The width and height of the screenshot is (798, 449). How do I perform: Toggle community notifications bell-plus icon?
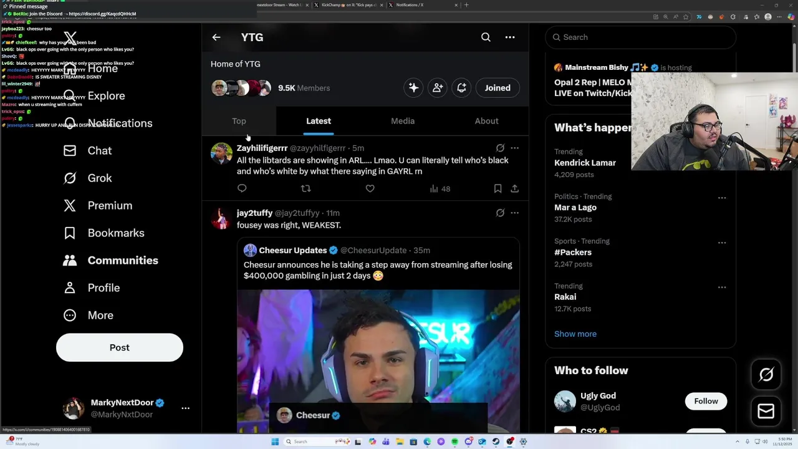461,88
